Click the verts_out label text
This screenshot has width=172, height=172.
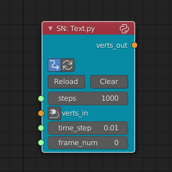coord(112,45)
